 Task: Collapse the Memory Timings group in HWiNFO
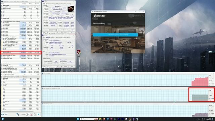pos(2,5)
